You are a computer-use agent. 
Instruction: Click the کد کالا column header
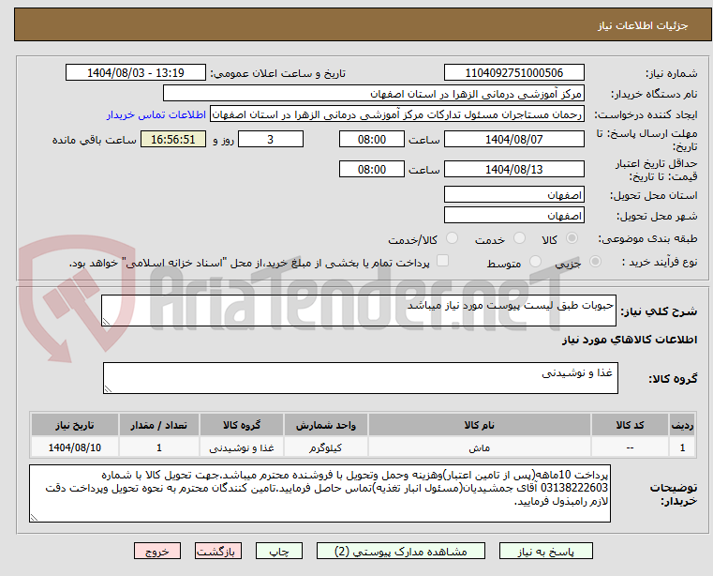[630, 425]
